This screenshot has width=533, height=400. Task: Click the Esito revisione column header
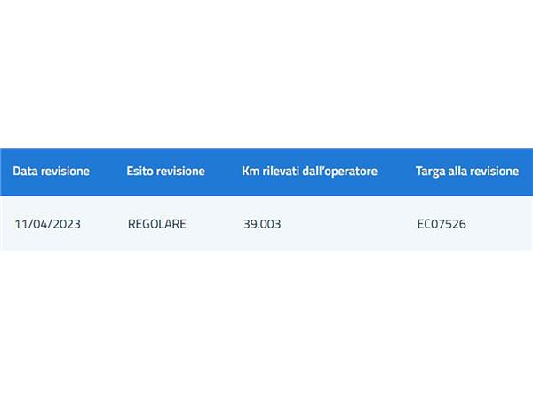(165, 171)
